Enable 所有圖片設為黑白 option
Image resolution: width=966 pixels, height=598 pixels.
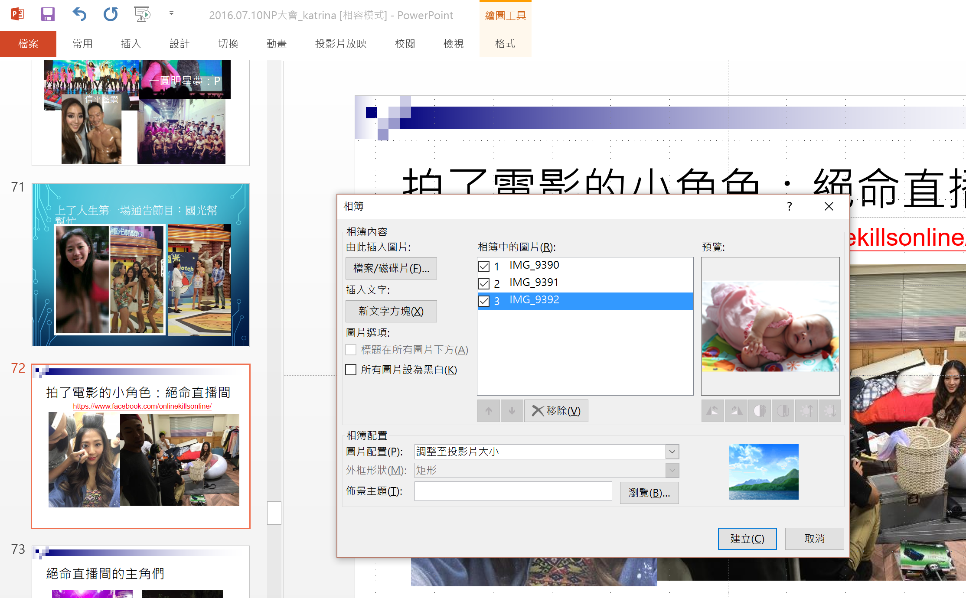[351, 370]
